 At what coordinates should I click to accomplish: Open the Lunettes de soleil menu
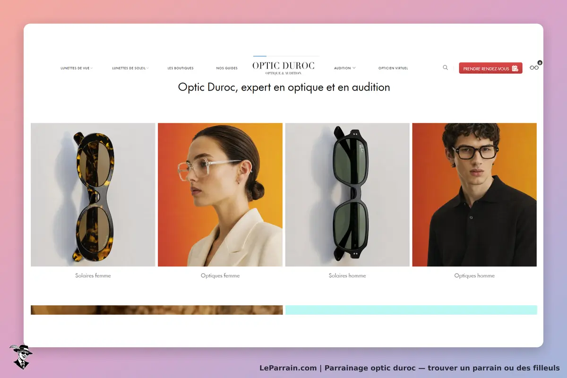[x=129, y=68]
